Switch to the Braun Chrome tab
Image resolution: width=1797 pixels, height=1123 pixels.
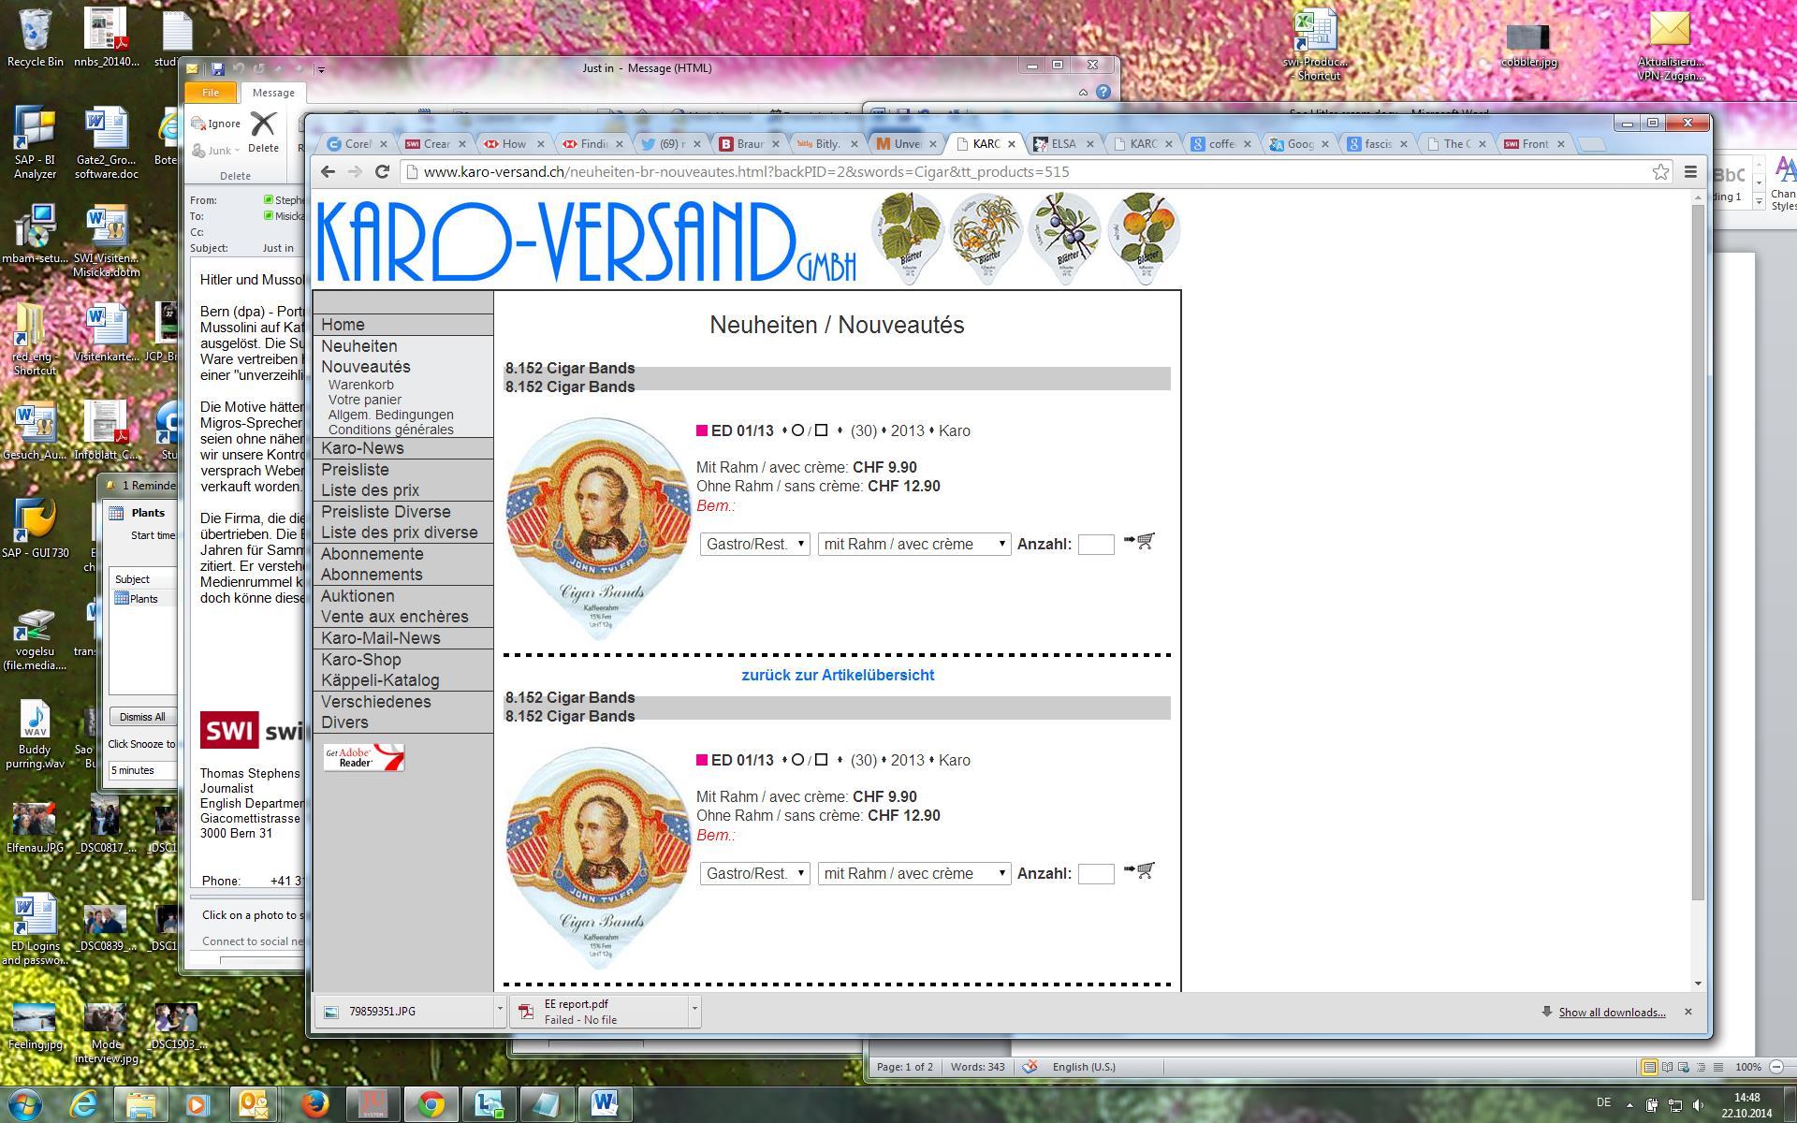(x=749, y=143)
